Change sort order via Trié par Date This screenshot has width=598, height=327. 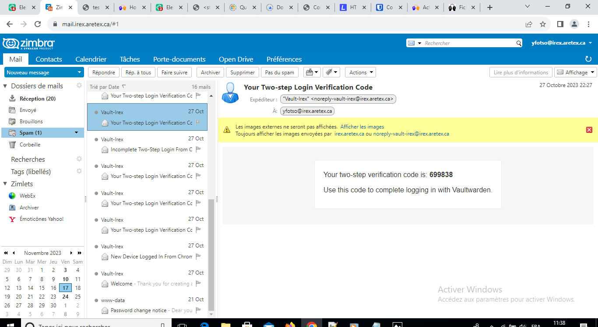coord(108,87)
